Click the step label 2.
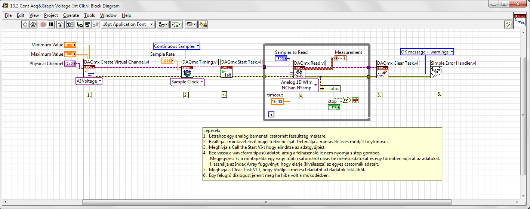 (x=186, y=95)
